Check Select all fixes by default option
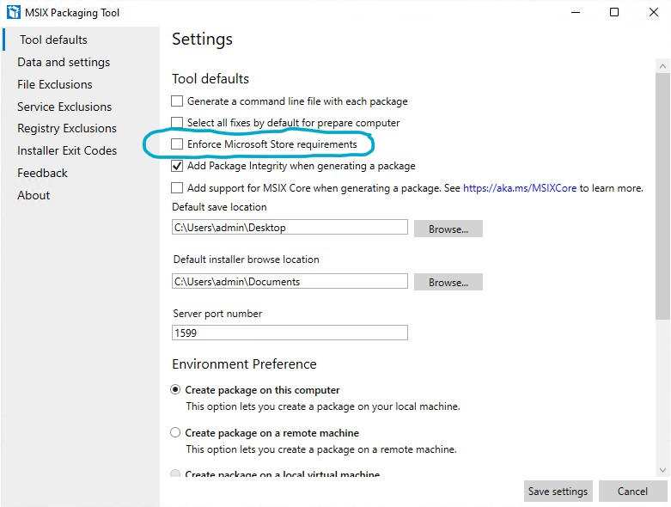The height and width of the screenshot is (507, 671). click(x=177, y=123)
